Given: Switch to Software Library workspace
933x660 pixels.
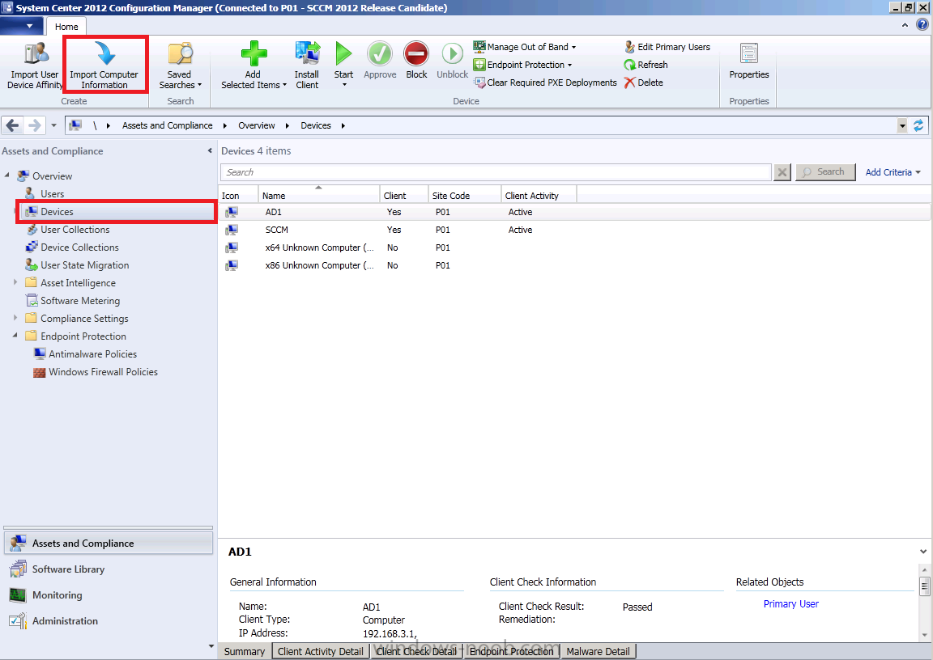Looking at the screenshot, I should [x=109, y=569].
